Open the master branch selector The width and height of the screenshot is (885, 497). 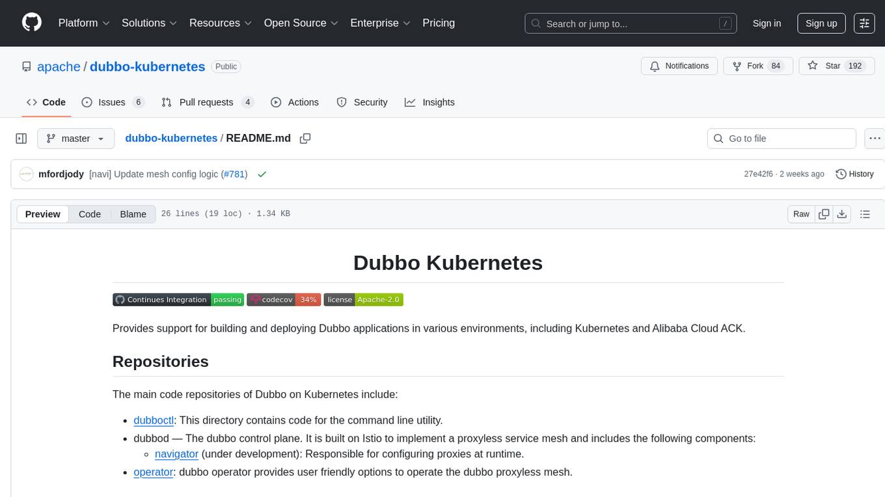click(75, 139)
